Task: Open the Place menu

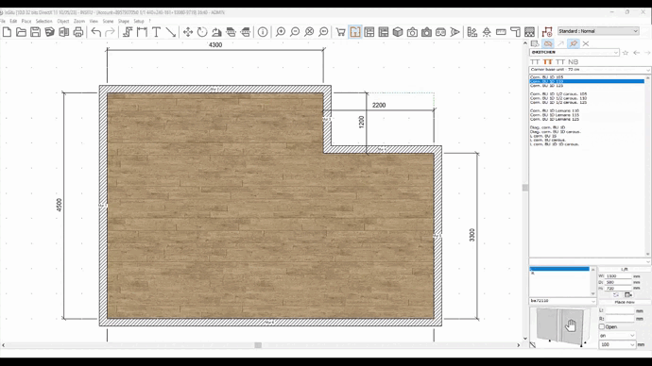Action: [26, 21]
